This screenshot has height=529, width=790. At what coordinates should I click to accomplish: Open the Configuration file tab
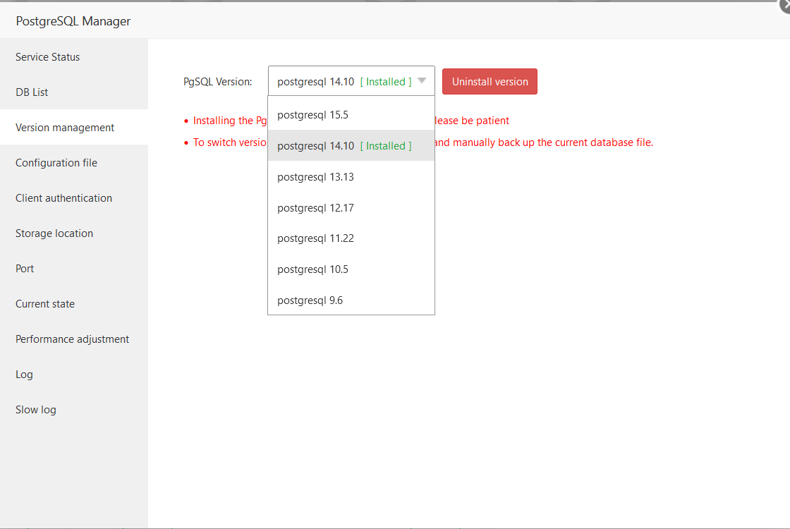[74, 163]
